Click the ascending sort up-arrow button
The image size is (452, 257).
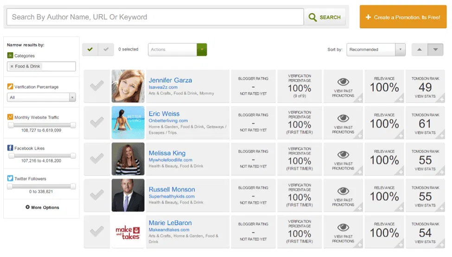pos(420,50)
